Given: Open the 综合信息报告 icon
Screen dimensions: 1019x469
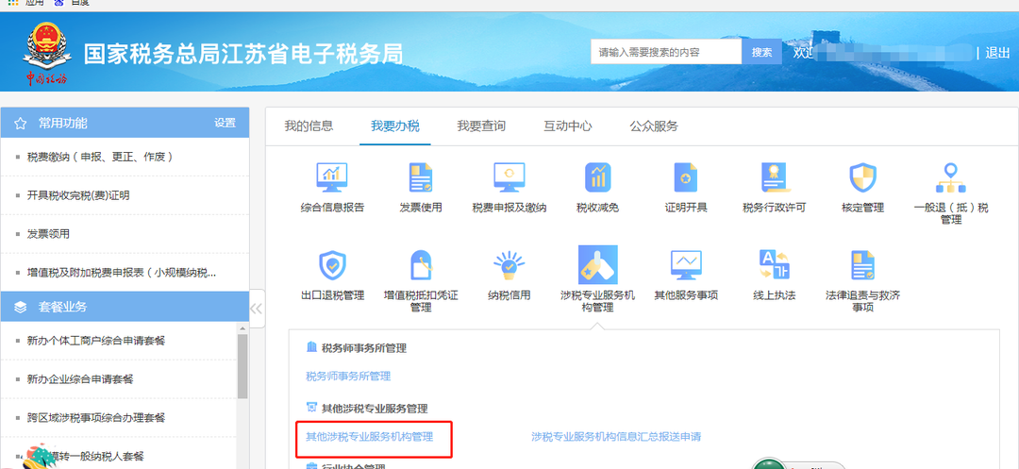Looking at the screenshot, I should tap(332, 177).
